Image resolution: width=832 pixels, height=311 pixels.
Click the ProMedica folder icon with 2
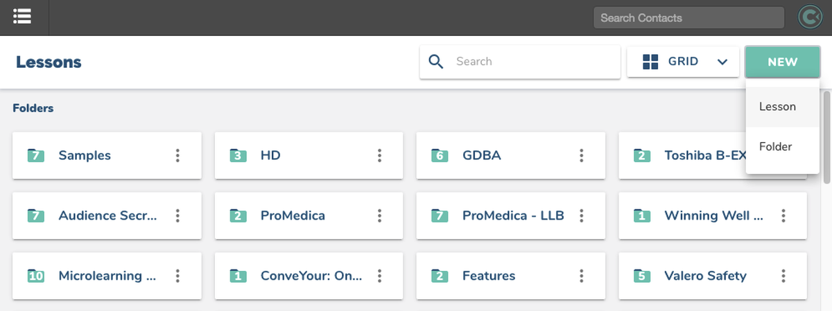tap(238, 216)
